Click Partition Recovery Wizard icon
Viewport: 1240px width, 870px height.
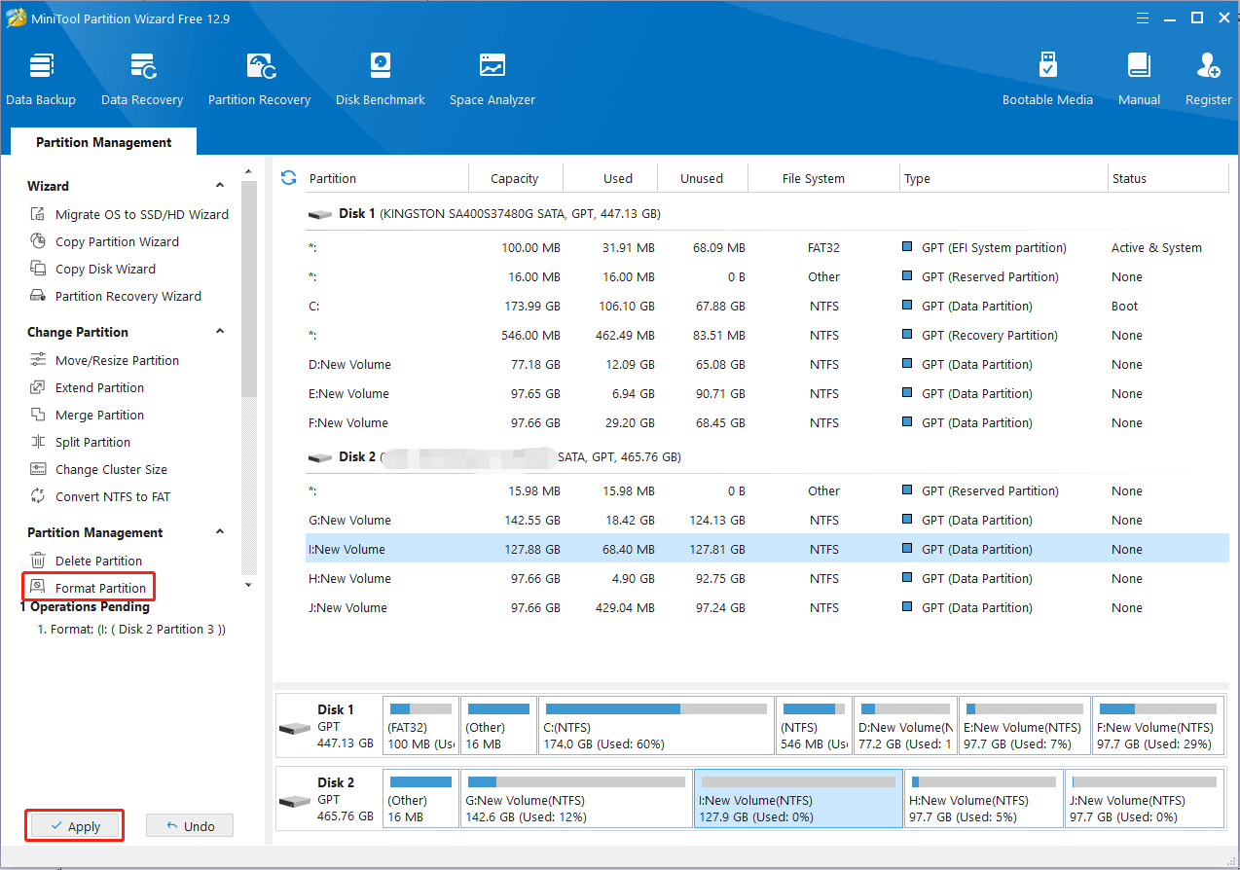coord(38,296)
